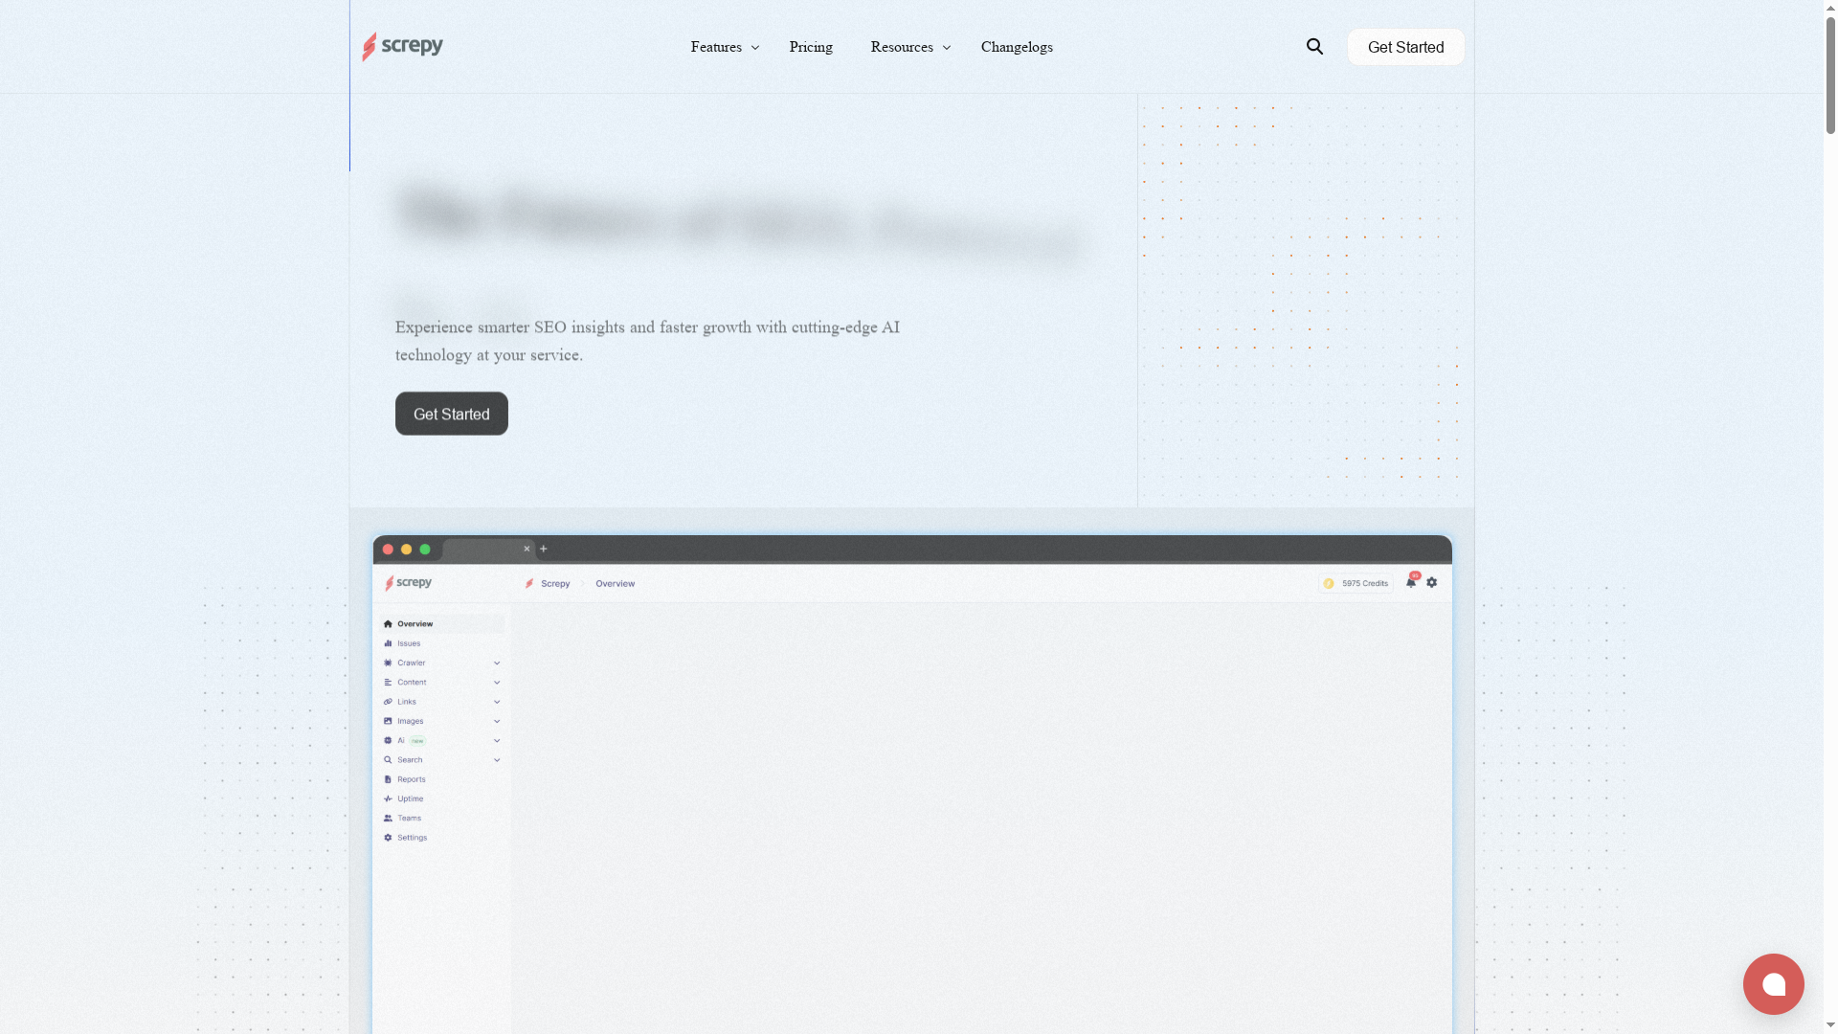
Task: Click the 5975 Credits badge
Action: [1356, 582]
